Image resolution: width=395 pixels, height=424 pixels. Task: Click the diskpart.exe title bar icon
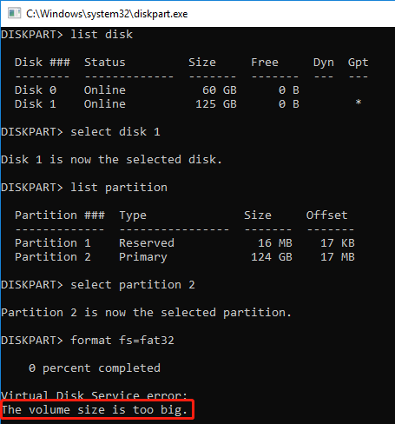[x=14, y=14]
